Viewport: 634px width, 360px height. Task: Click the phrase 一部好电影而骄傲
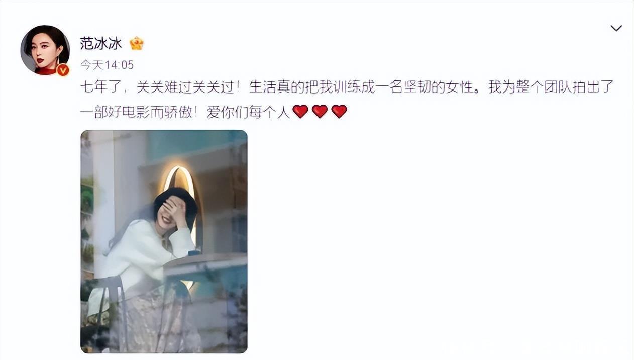click(x=137, y=112)
